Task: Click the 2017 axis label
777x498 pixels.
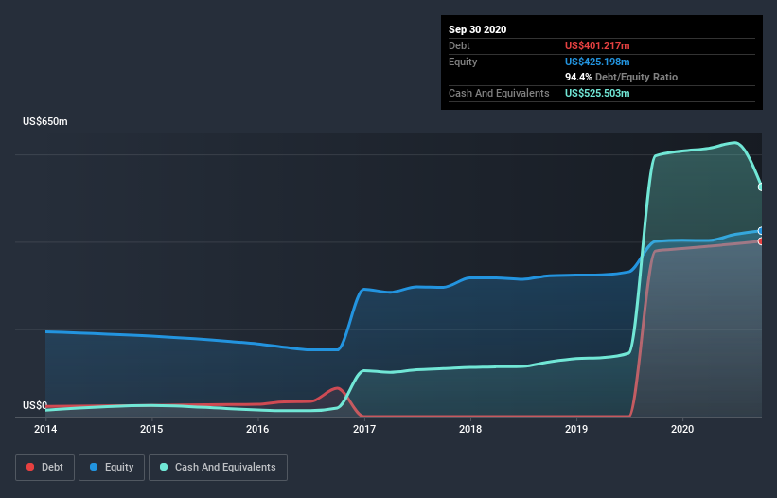Action: tap(364, 429)
